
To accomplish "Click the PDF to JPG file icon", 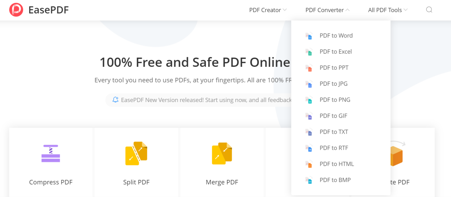I will 308,84.
